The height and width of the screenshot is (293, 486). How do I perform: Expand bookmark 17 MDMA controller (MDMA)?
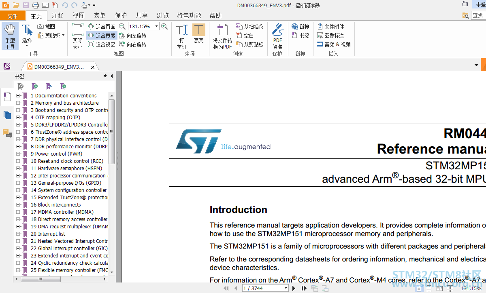pos(18,212)
